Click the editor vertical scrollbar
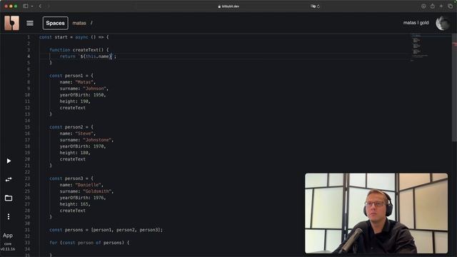This screenshot has width=457, height=257. [454, 87]
